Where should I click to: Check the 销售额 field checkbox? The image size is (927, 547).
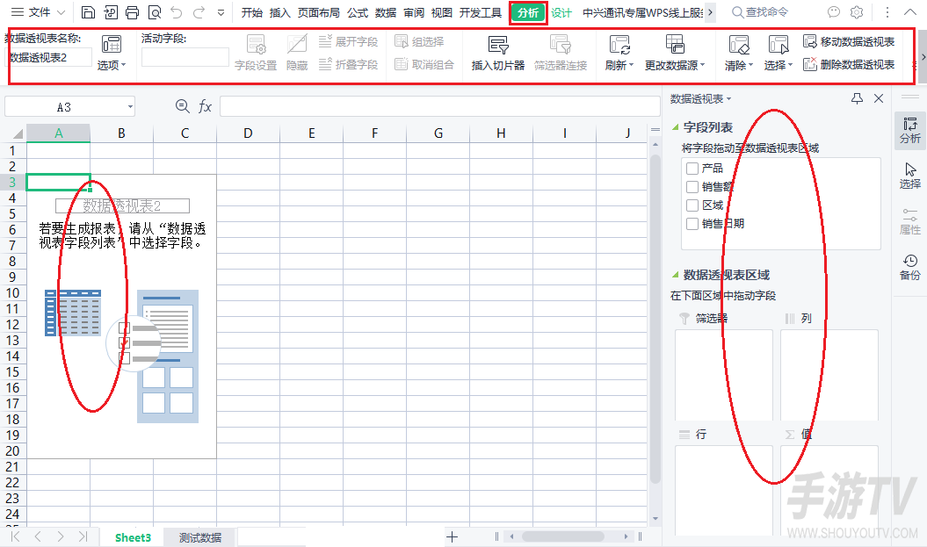point(692,187)
